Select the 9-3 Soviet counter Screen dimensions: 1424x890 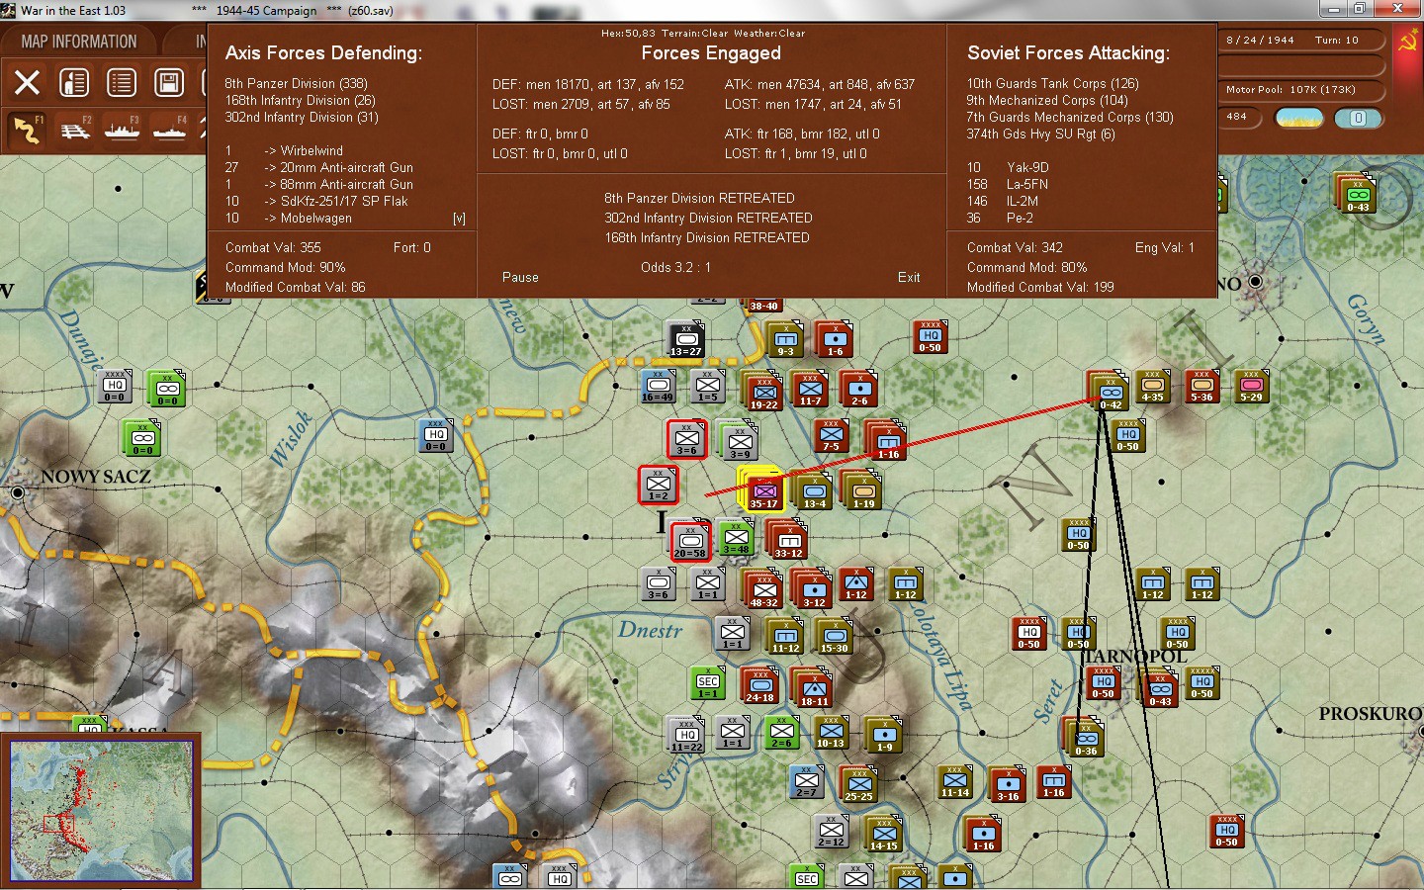pyautogui.click(x=785, y=340)
